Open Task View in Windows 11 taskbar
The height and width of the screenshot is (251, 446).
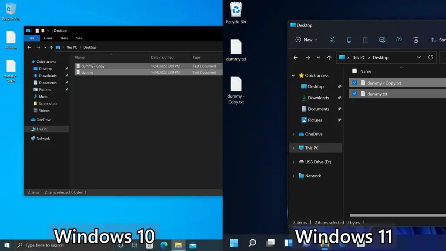270,243
